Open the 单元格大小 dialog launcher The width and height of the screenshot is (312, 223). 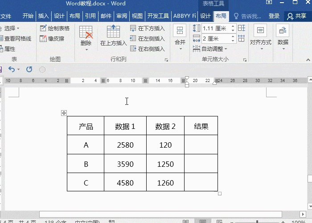coord(245,60)
